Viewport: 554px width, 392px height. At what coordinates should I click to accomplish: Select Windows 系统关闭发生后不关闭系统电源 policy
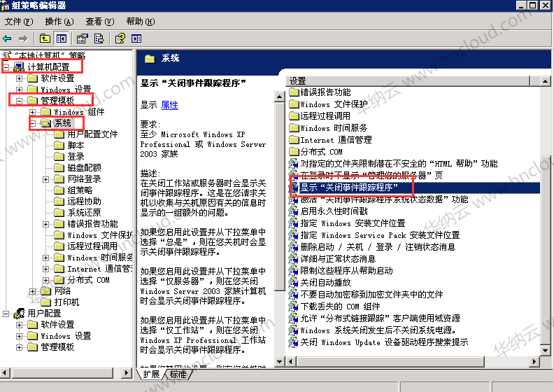click(378, 330)
